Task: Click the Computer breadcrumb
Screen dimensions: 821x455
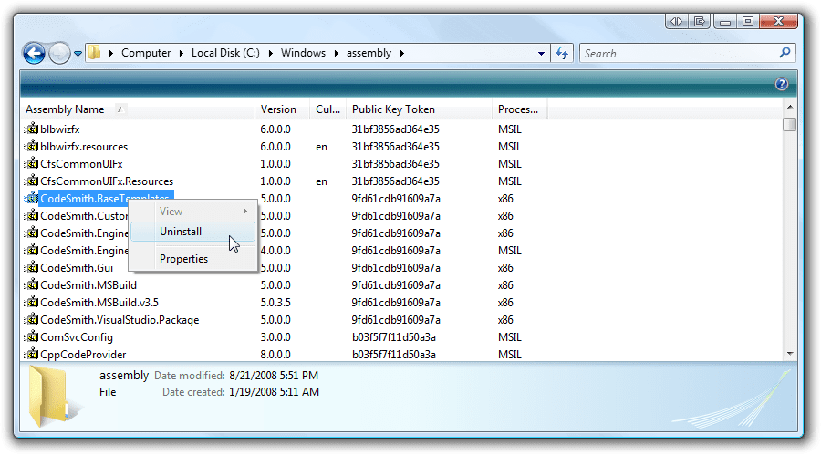Action: point(146,53)
